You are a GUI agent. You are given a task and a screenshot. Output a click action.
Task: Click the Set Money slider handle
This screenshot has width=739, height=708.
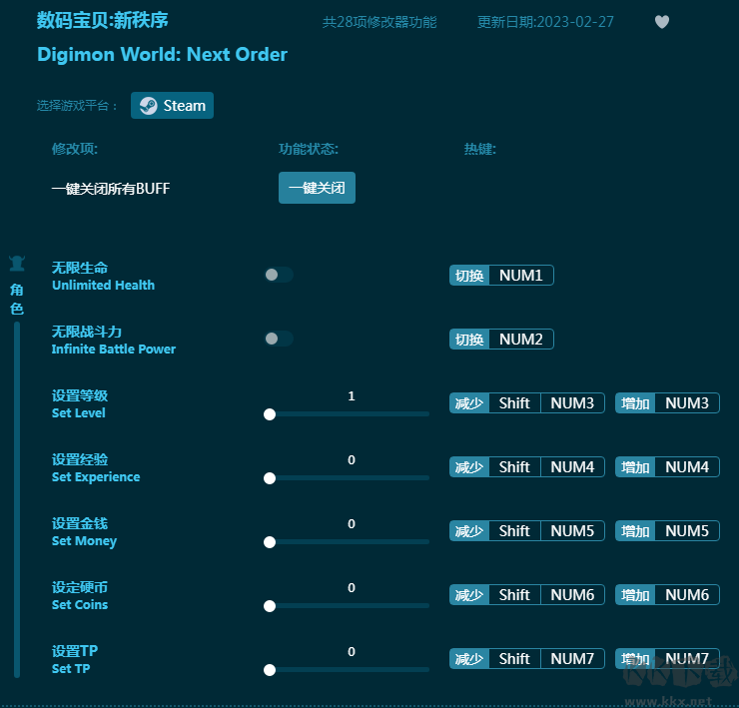tap(270, 542)
